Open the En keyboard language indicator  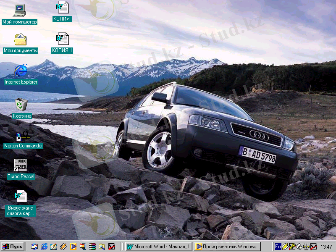pos(278,247)
